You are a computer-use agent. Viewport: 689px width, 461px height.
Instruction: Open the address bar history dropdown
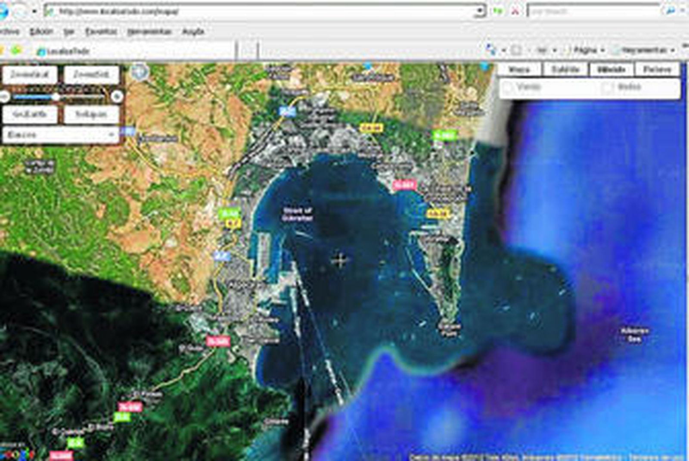point(480,9)
